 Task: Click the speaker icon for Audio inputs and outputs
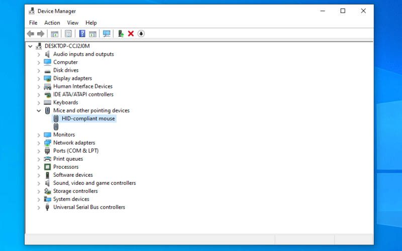(47, 54)
